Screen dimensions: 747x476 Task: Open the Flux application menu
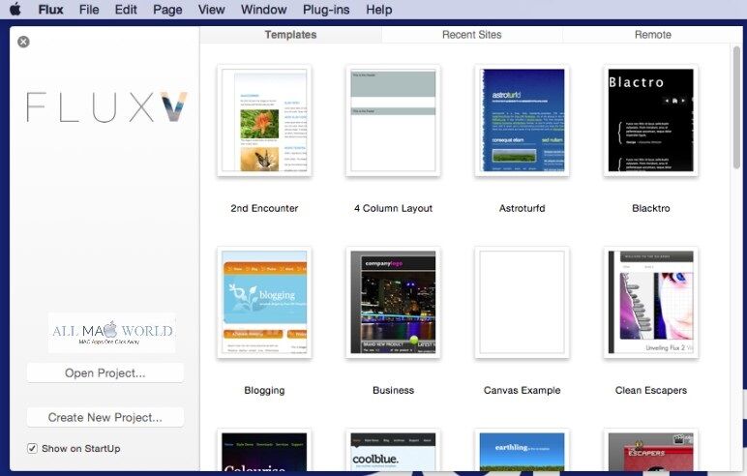tap(50, 10)
